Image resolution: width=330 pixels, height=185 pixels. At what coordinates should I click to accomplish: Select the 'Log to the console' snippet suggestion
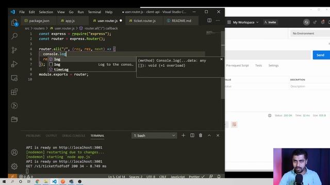[x=92, y=64]
